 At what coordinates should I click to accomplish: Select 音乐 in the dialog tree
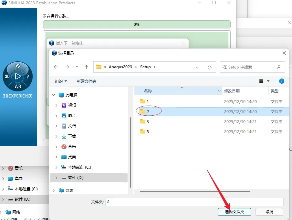[x=72, y=147]
